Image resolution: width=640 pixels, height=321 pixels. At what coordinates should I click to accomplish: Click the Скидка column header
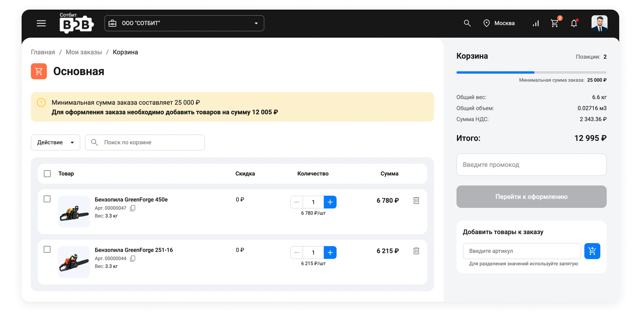click(x=245, y=174)
